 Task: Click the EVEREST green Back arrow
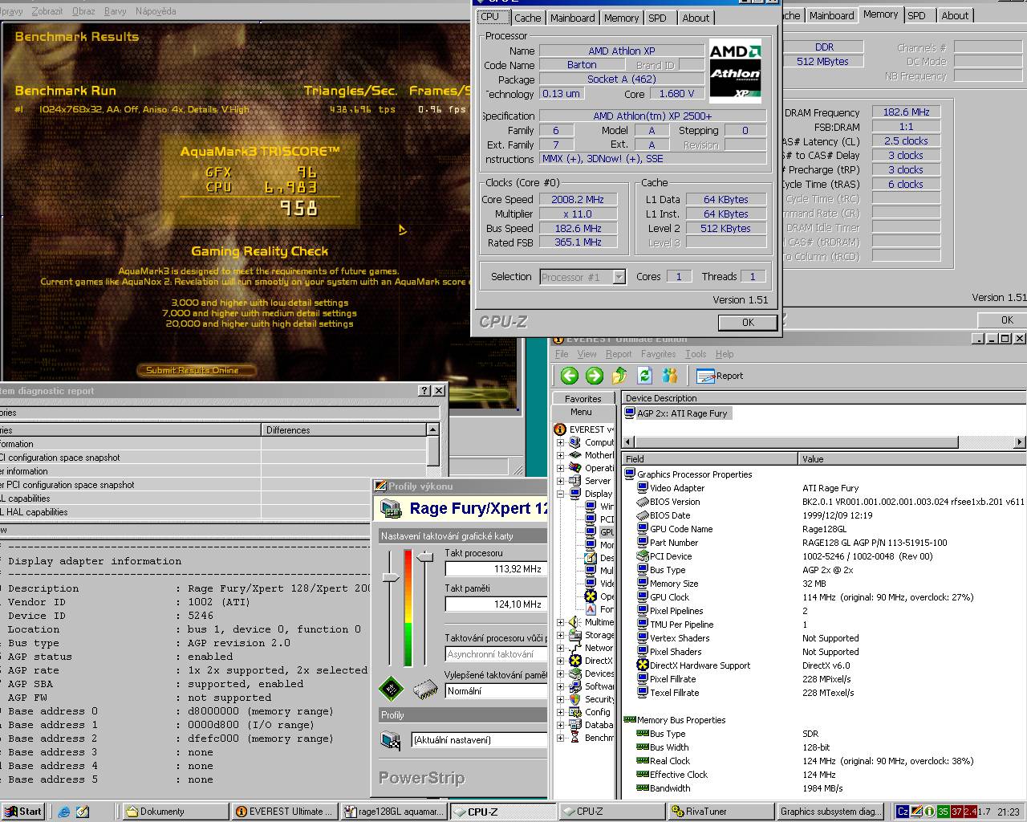click(570, 376)
